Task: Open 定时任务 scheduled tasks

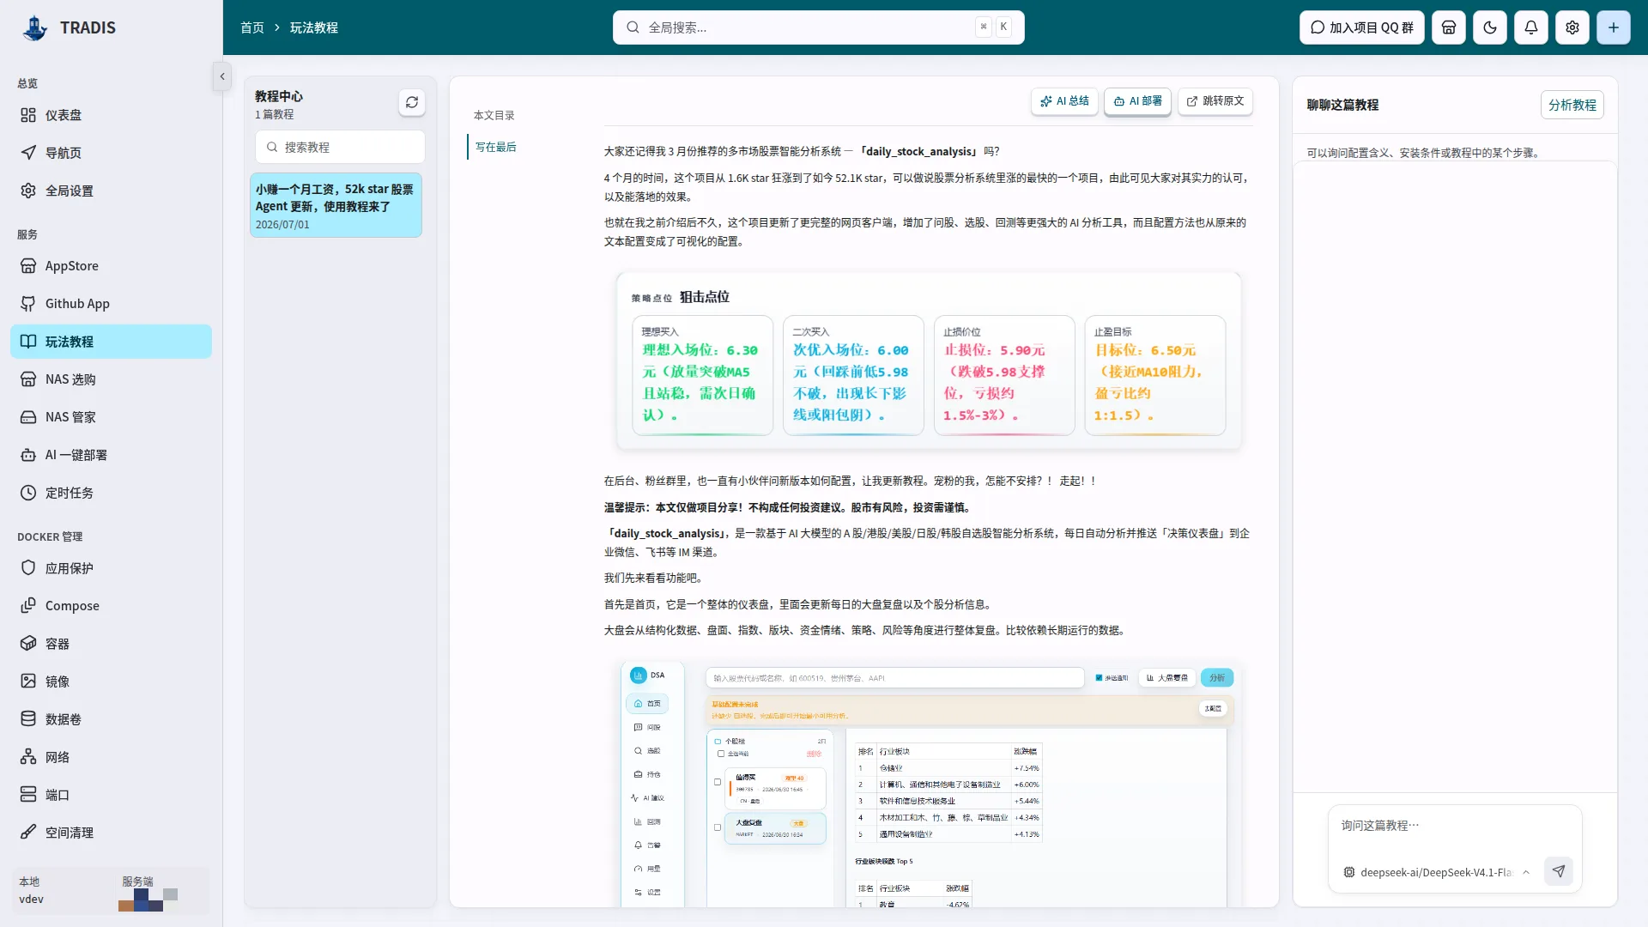Action: point(111,493)
